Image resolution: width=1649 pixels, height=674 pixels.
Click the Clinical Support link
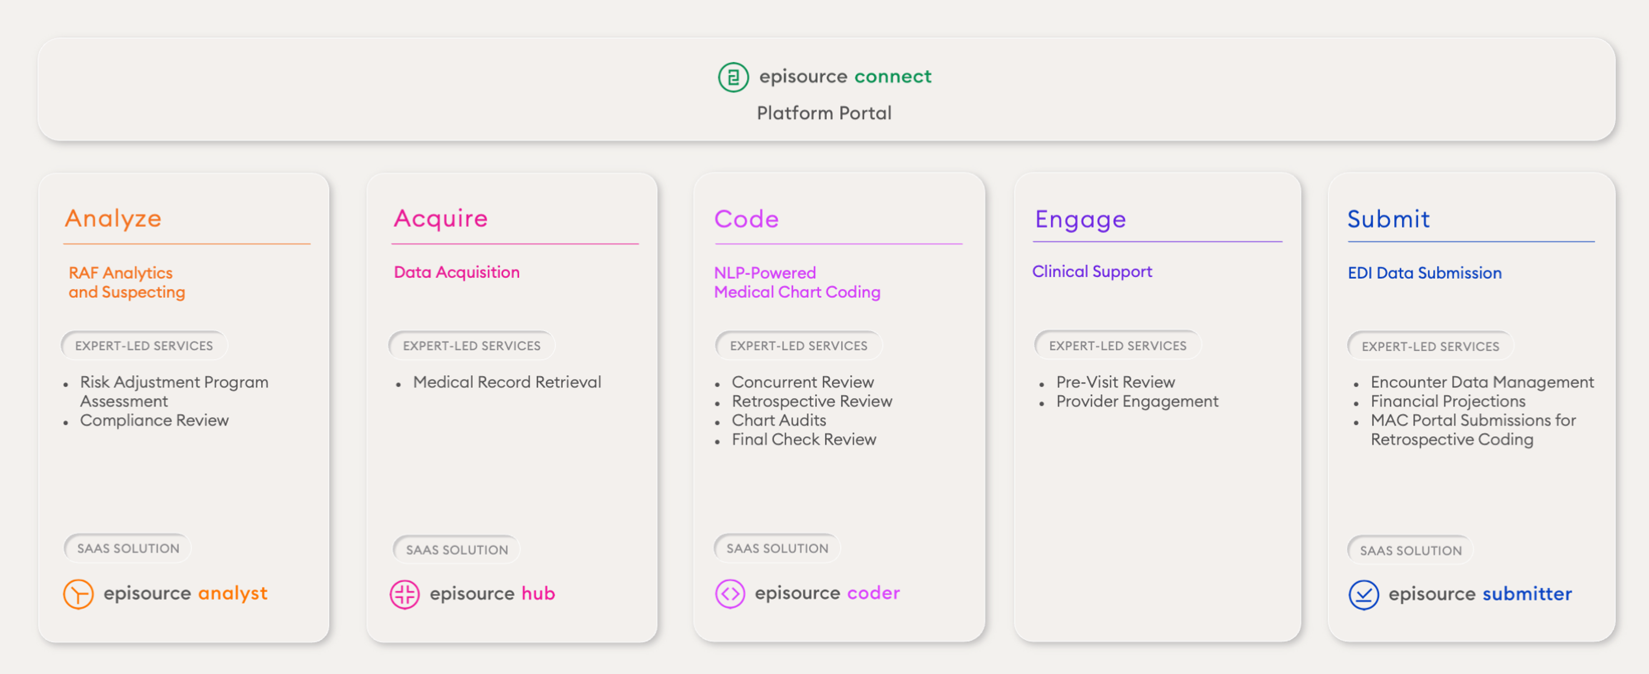[1091, 272]
